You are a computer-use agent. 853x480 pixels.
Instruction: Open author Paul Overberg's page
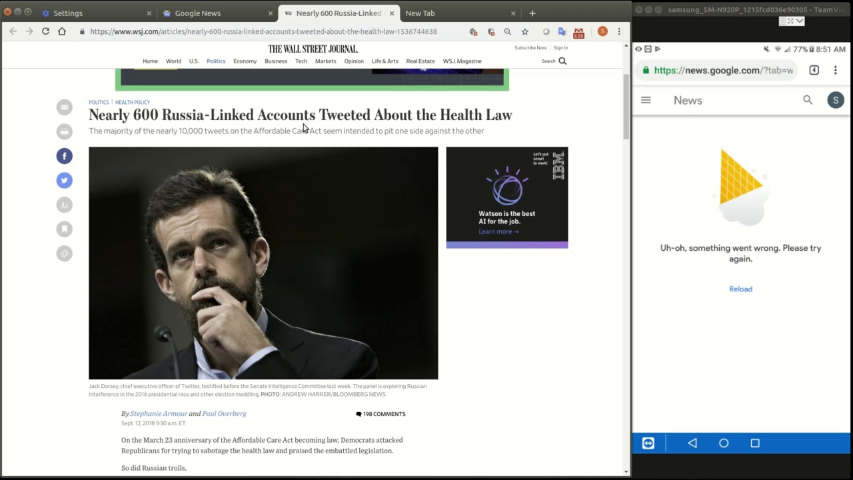pyautogui.click(x=225, y=413)
